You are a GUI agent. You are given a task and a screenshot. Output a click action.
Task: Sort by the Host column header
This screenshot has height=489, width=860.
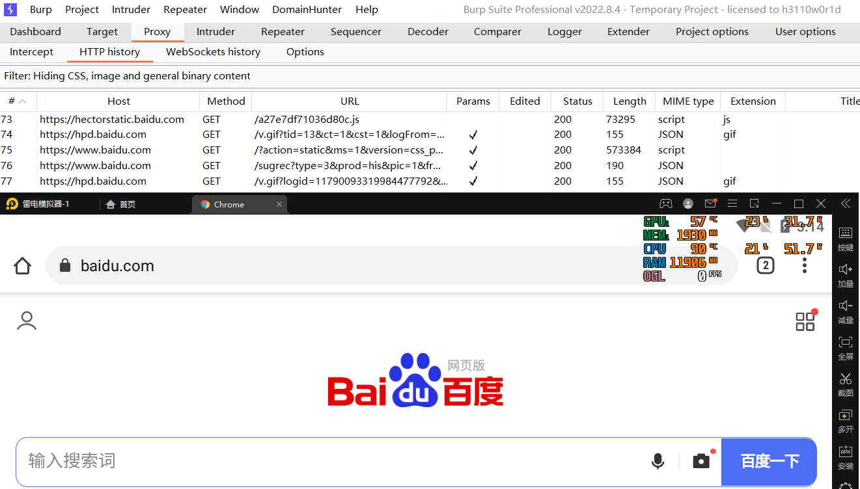(x=118, y=101)
